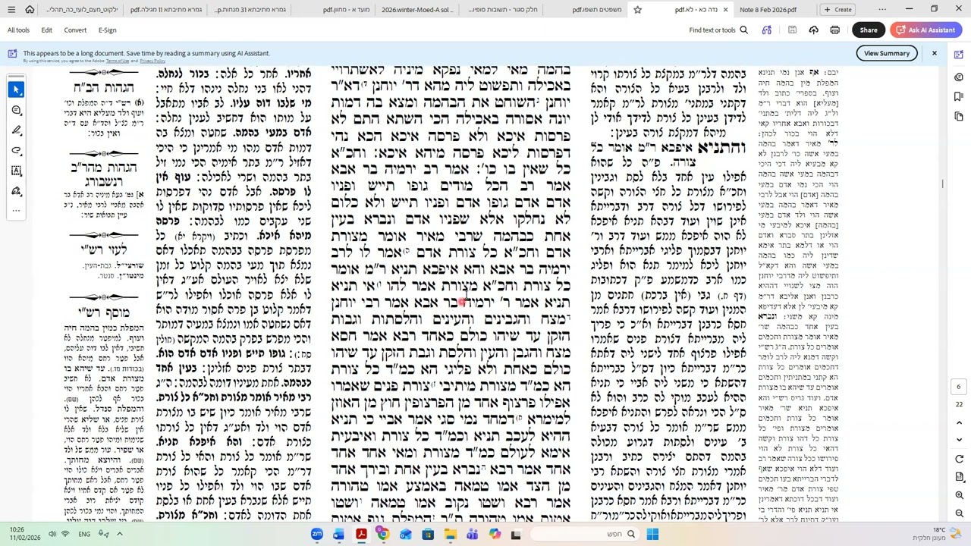971x546 pixels.
Task: Show hidden system tray icons chevron
Action: pos(119,534)
